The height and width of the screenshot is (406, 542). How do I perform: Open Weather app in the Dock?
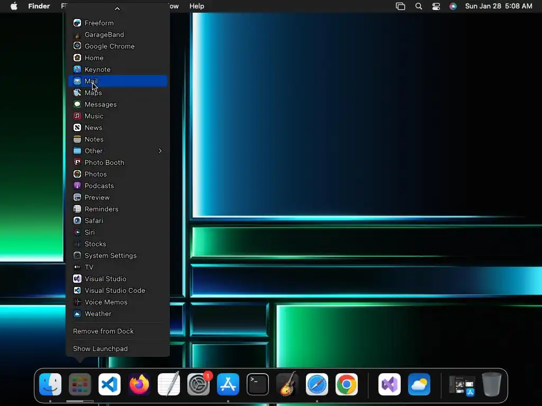click(419, 384)
